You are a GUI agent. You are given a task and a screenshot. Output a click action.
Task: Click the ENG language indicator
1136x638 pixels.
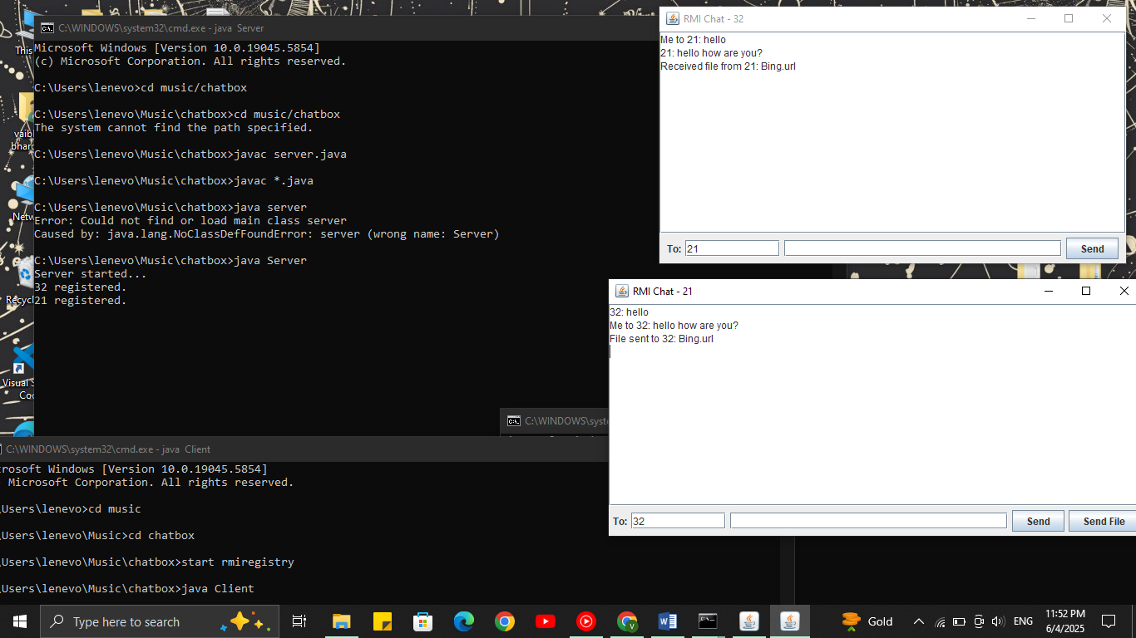(x=1023, y=621)
